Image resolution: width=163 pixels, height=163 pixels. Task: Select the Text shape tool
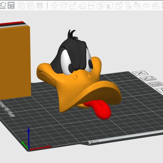(x=128, y=5)
